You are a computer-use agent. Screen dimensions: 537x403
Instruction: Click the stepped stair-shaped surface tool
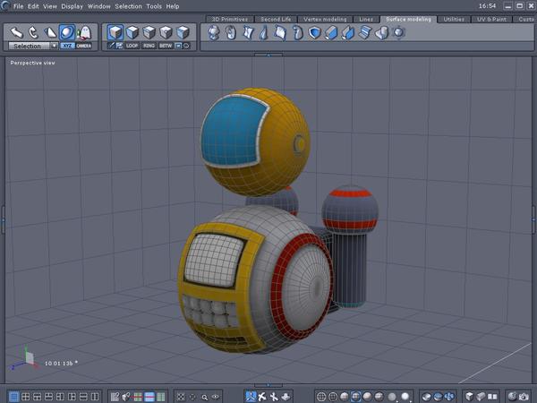pyautogui.click(x=365, y=33)
